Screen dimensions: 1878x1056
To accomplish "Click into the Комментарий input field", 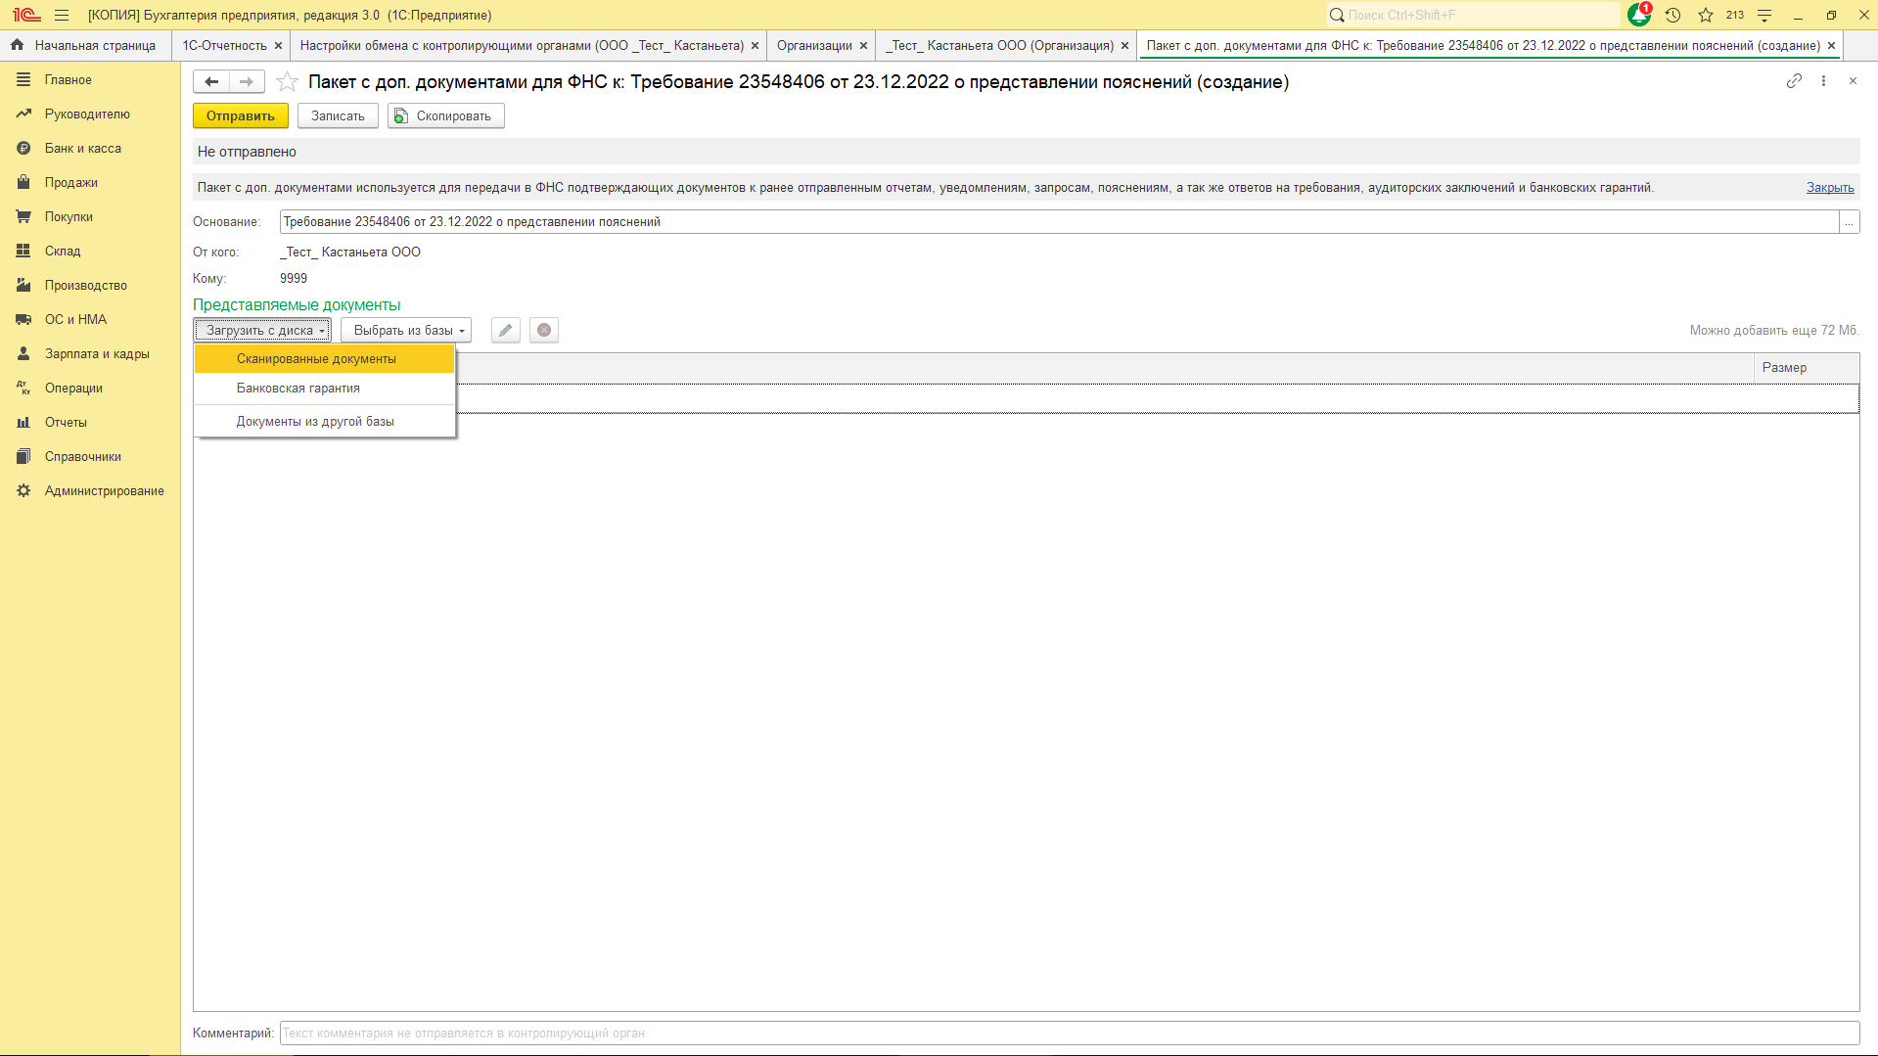I will 1069,1033.
